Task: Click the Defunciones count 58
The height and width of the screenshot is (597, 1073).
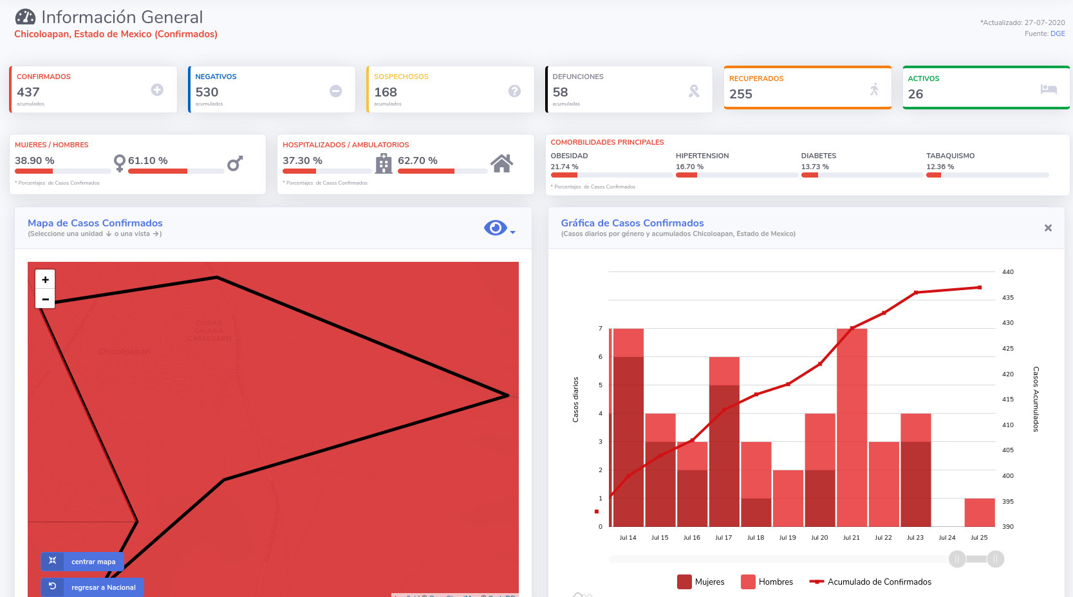Action: pyautogui.click(x=560, y=92)
